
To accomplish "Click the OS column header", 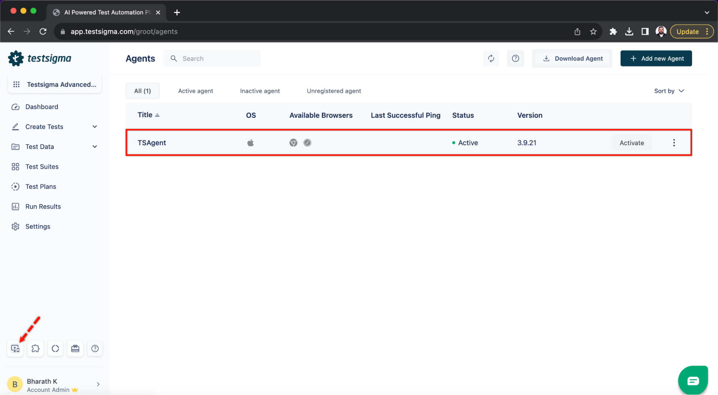I will 251,115.
